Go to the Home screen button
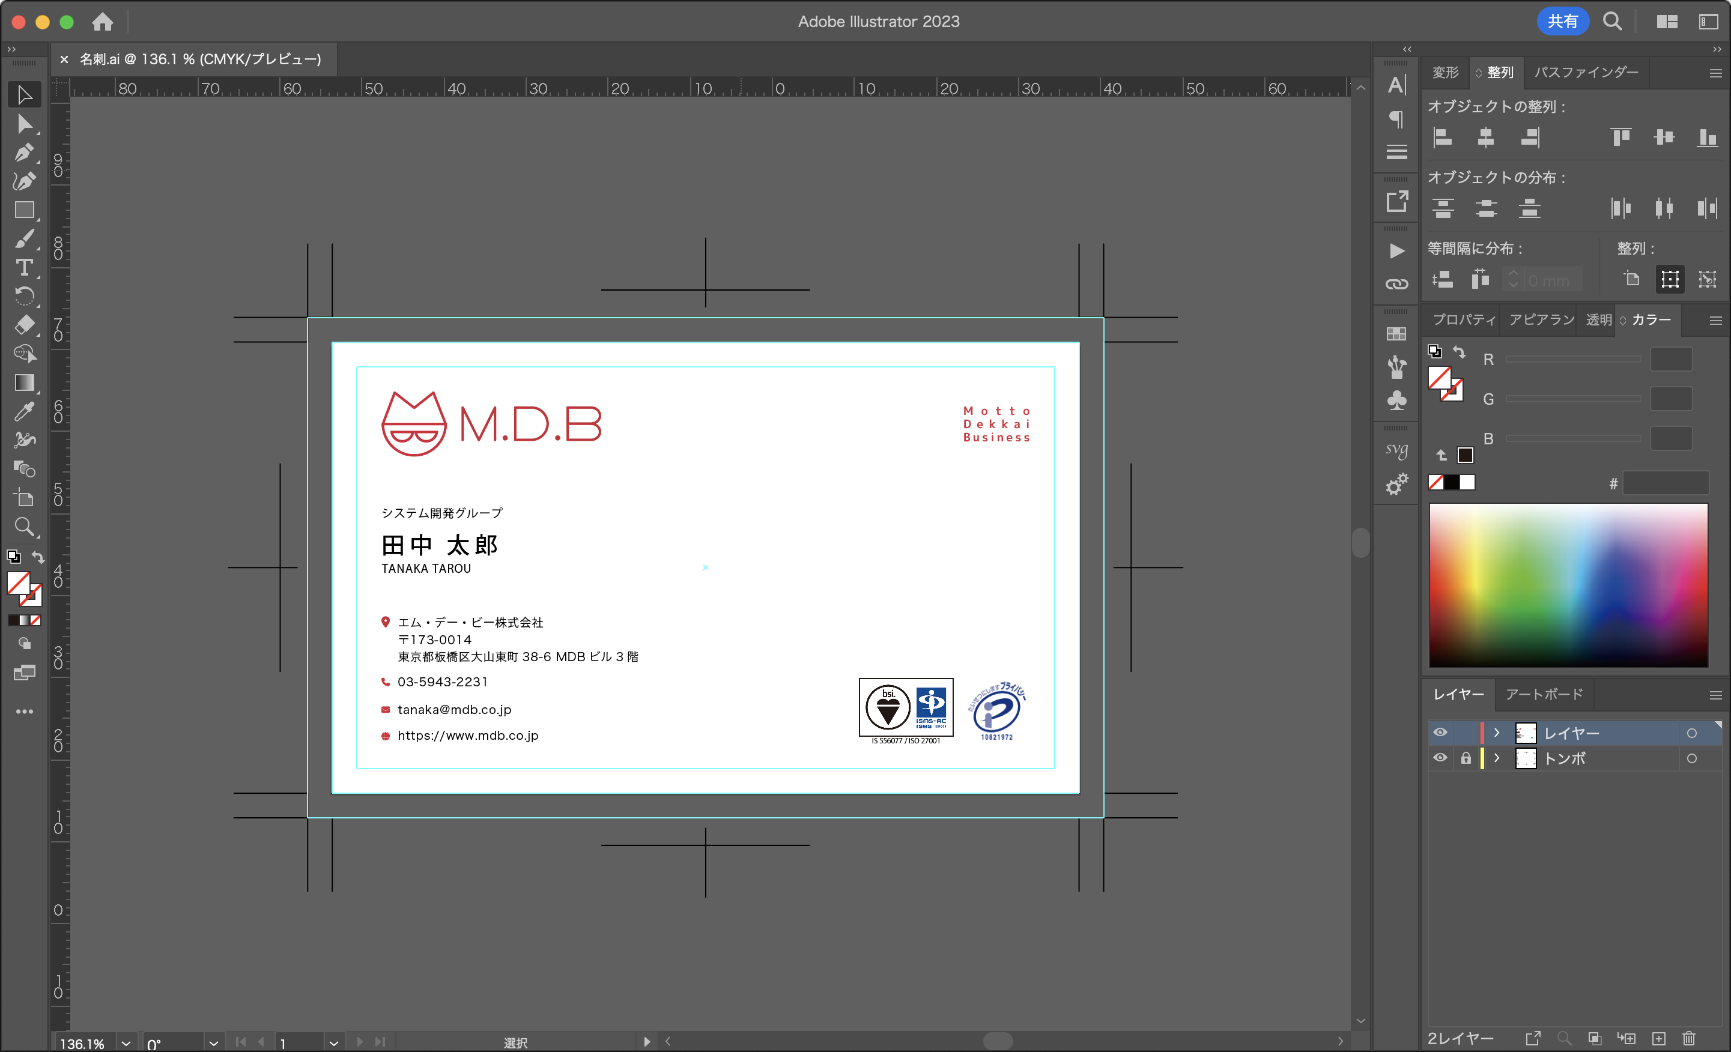 point(103,22)
